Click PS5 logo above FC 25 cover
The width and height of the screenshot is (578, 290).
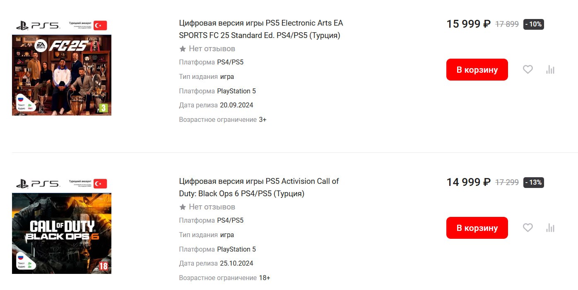point(38,26)
